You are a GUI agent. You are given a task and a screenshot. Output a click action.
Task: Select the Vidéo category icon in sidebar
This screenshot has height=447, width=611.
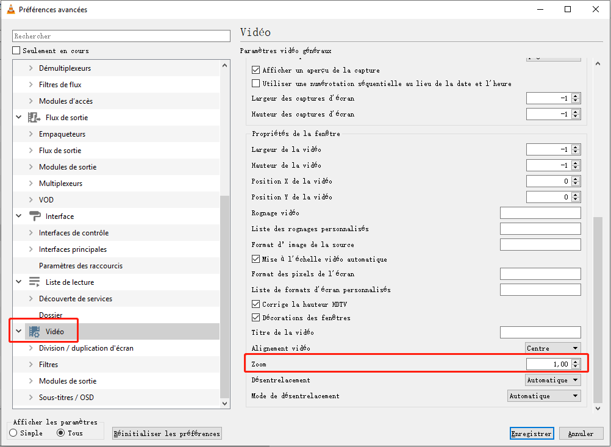(35, 331)
